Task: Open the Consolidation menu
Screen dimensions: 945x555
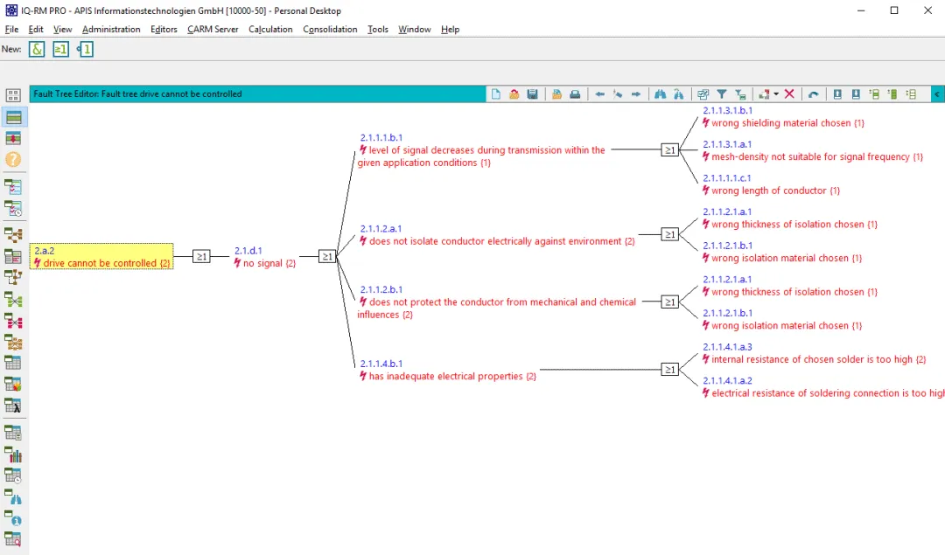Action: click(330, 29)
